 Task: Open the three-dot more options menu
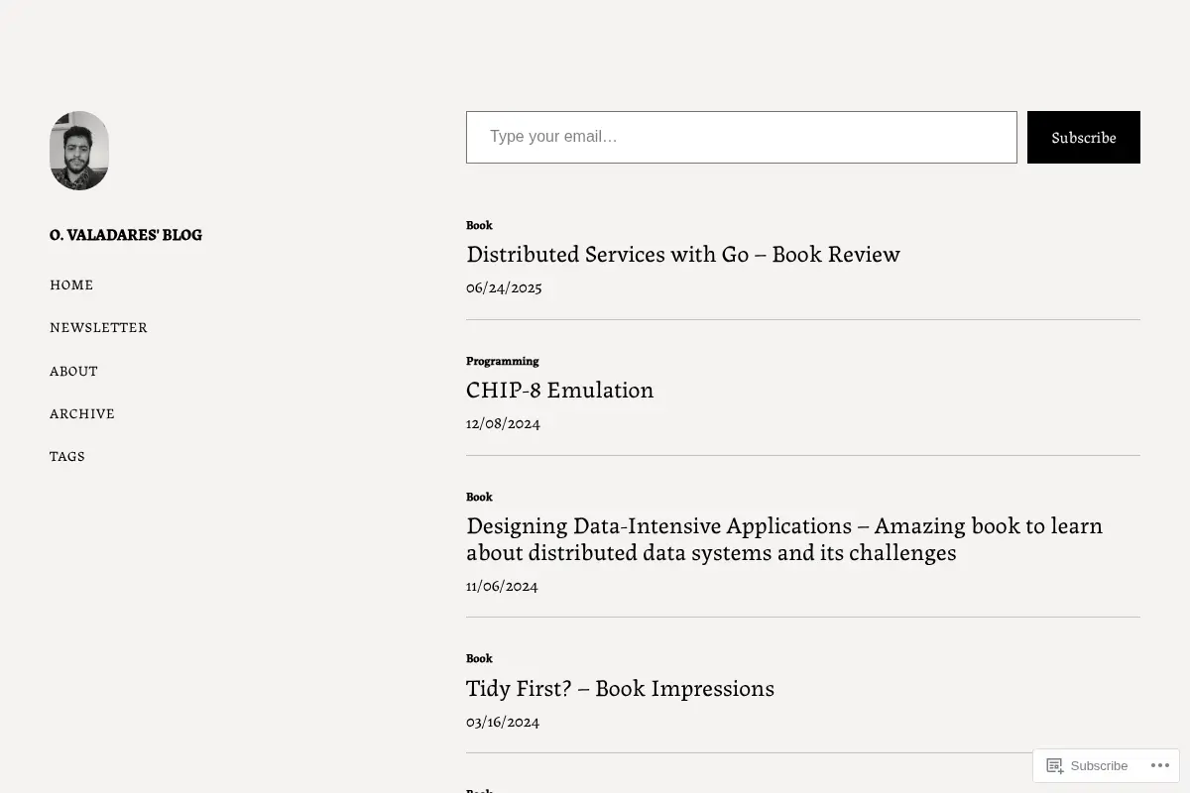[1159, 766]
